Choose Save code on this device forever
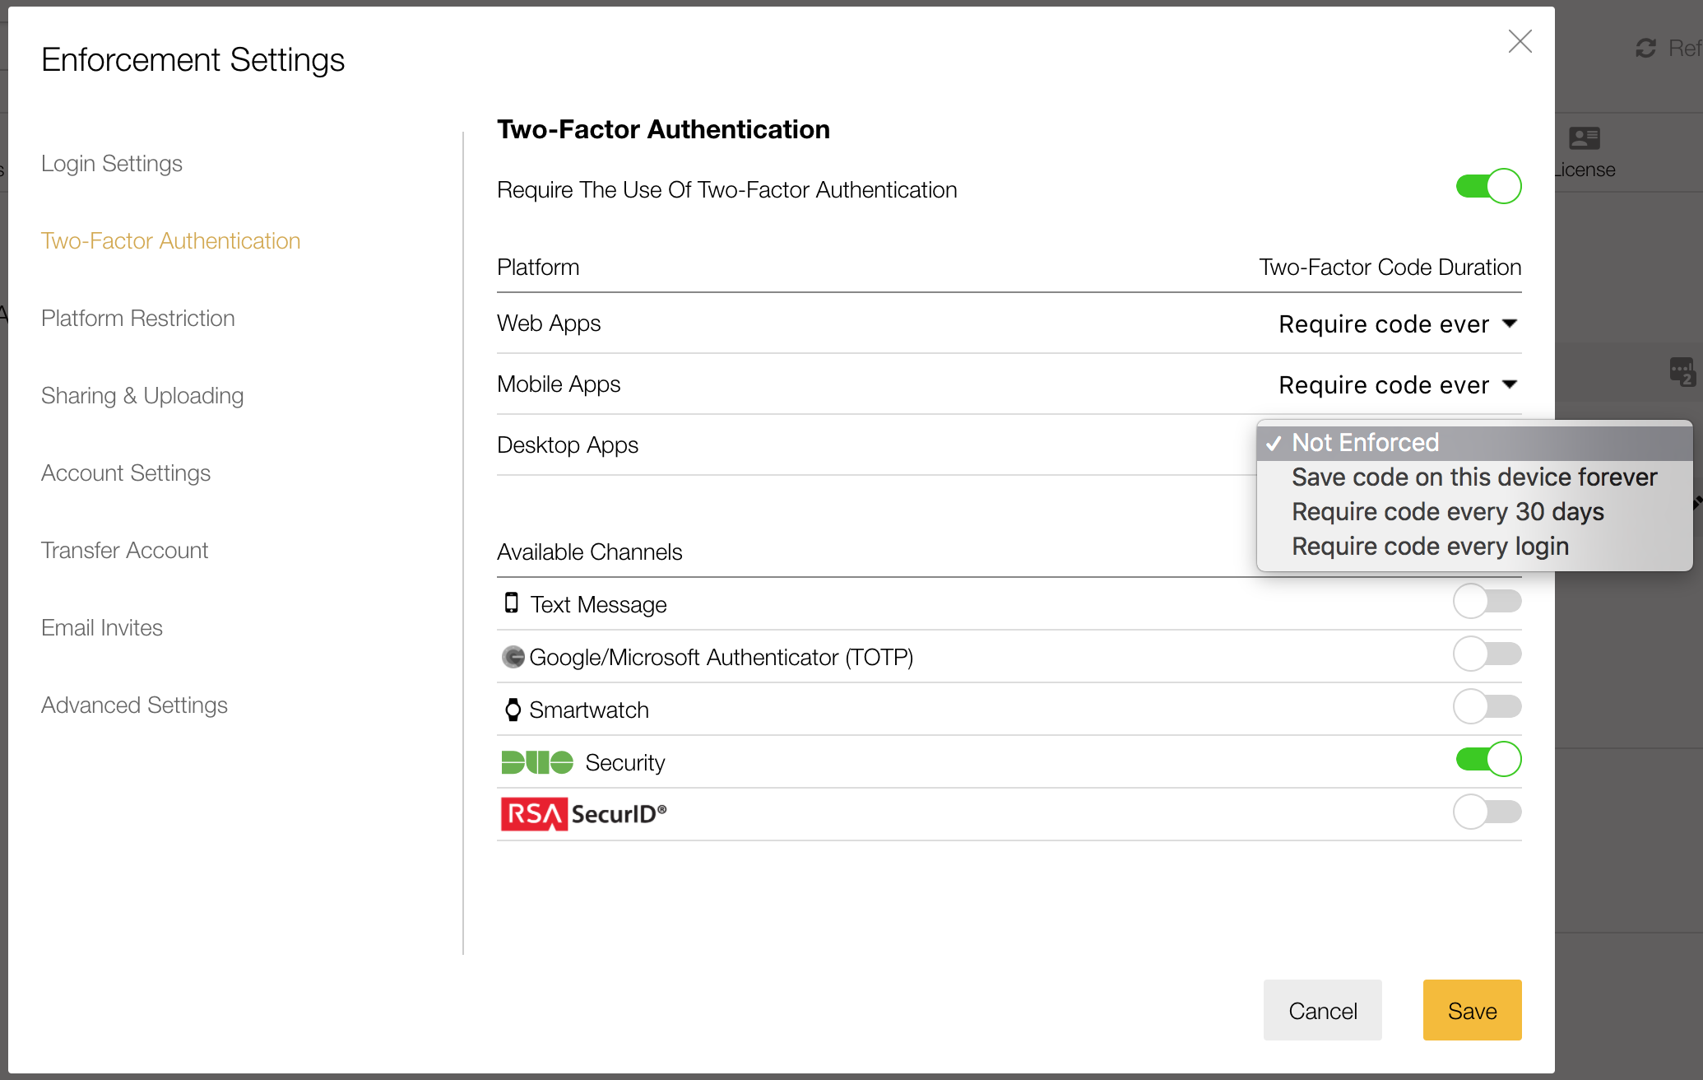The image size is (1703, 1080). click(1473, 477)
